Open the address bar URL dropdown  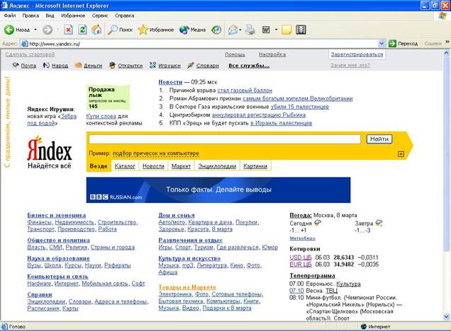tap(382, 43)
